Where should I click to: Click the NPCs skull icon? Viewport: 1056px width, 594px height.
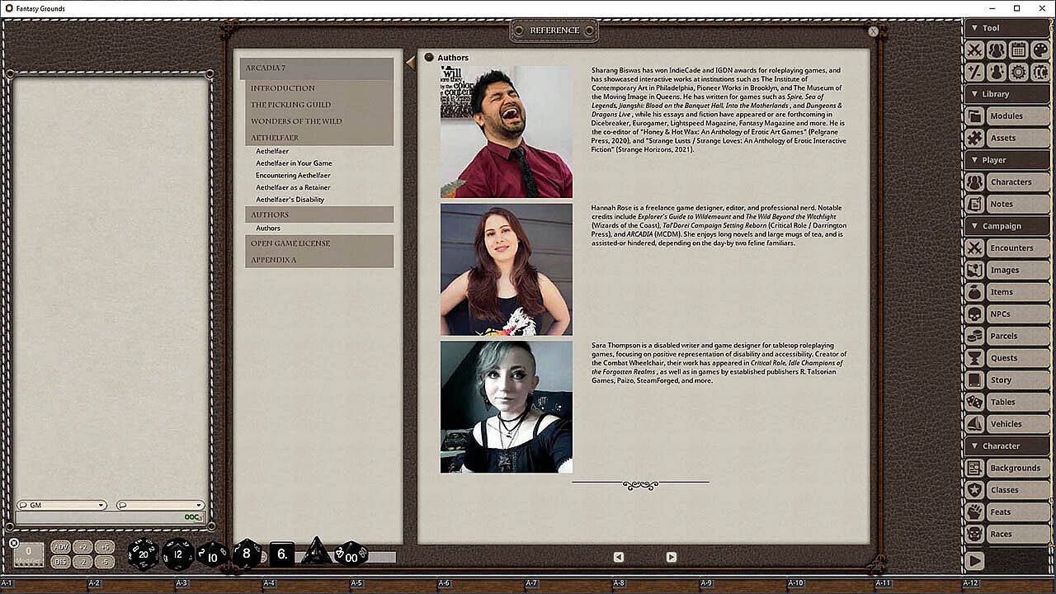974,314
